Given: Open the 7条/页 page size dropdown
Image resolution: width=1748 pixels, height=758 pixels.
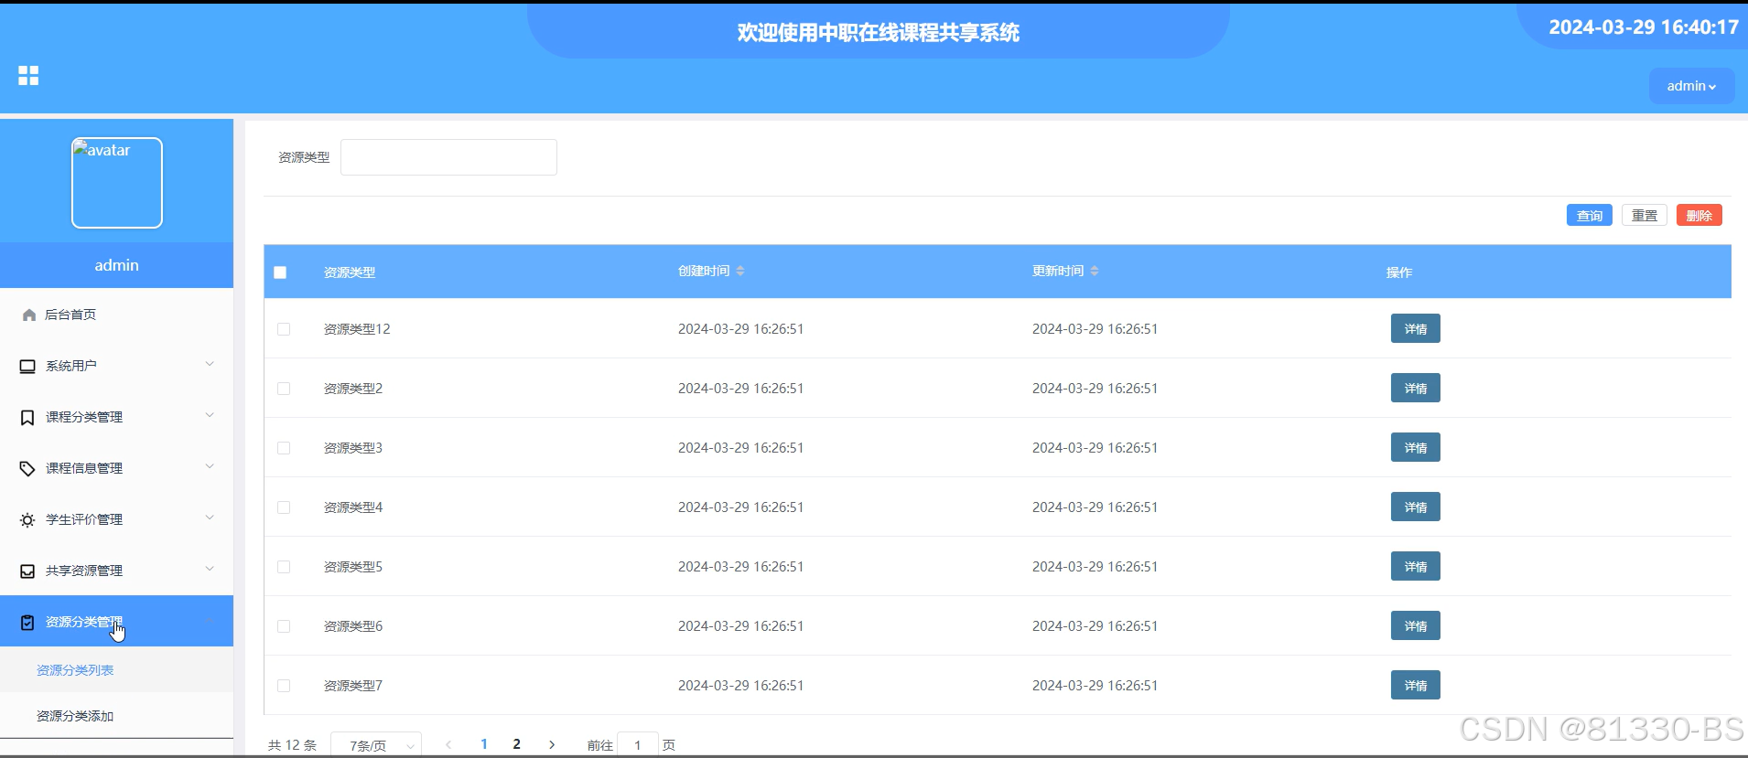Looking at the screenshot, I should point(376,745).
